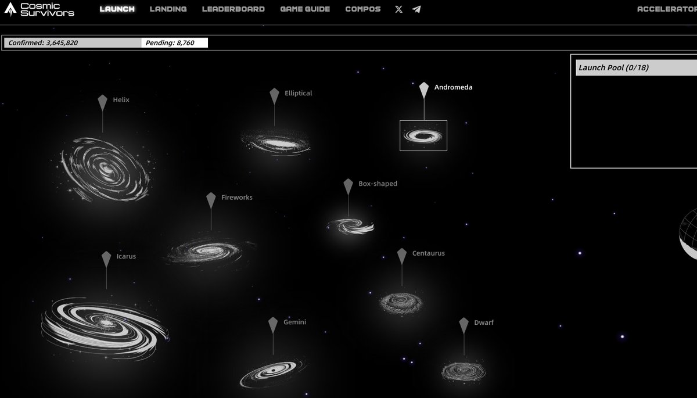Image resolution: width=697 pixels, height=398 pixels.
Task: Click the boxed Andromeda galaxy image
Action: point(423,135)
